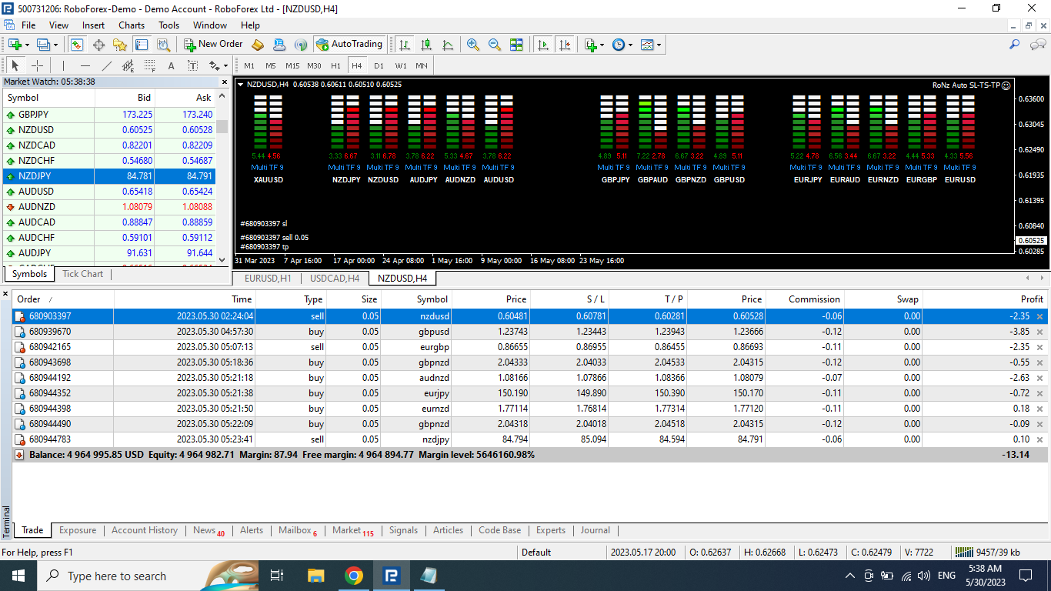The image size is (1051, 591).
Task: Open the Charts menu
Action: point(132,25)
